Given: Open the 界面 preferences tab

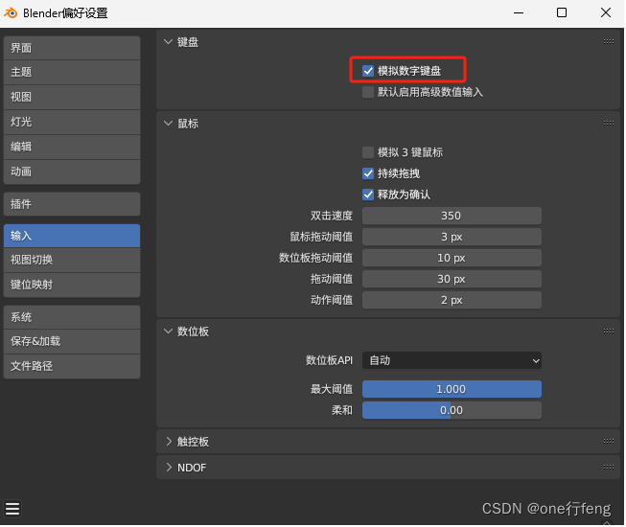Looking at the screenshot, I should (x=72, y=48).
